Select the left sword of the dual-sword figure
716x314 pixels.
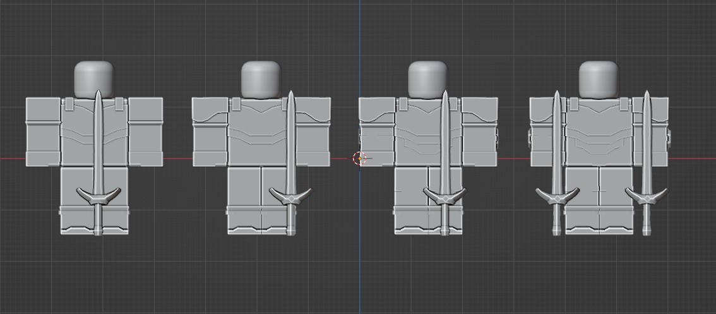pos(557,163)
